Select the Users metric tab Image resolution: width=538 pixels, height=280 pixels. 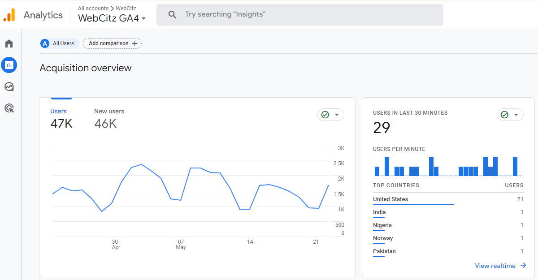(x=61, y=119)
